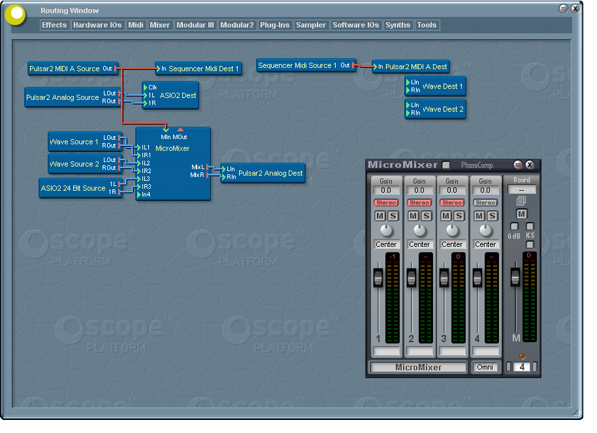
Task: Open the Synths menu
Action: click(x=398, y=25)
